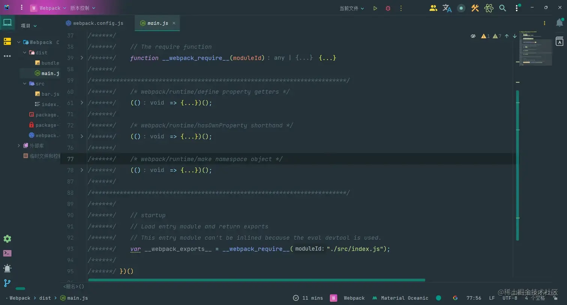
Task: Jump to next highlighted error arrow
Action: [x=515, y=36]
